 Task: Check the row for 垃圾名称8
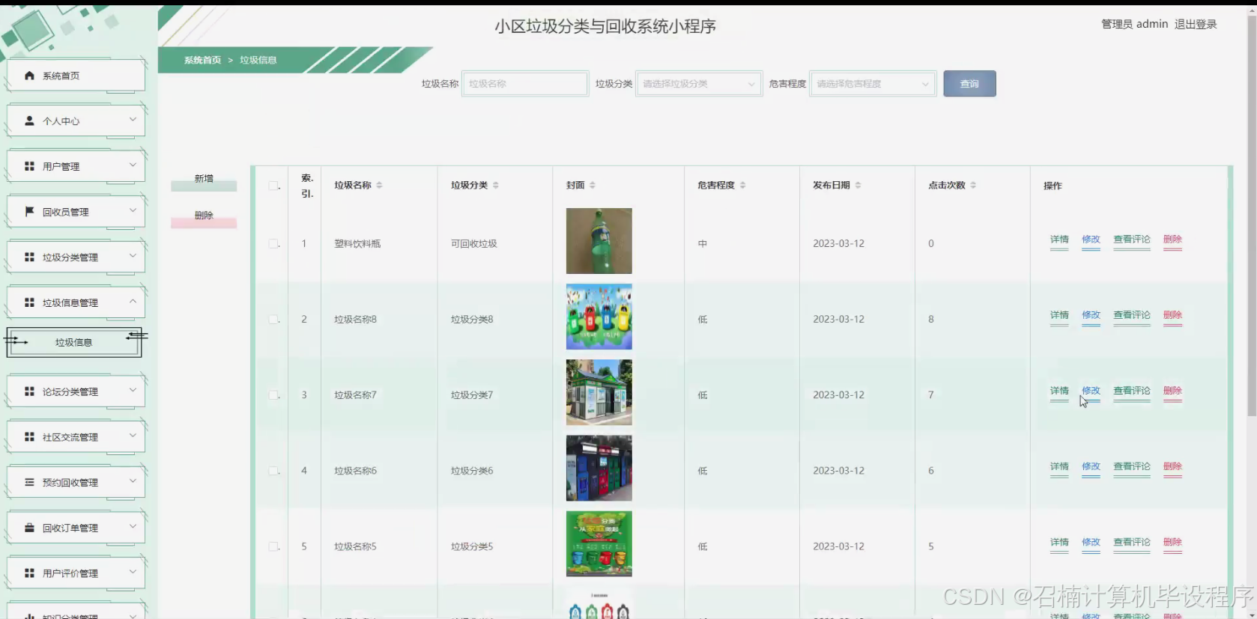[273, 319]
